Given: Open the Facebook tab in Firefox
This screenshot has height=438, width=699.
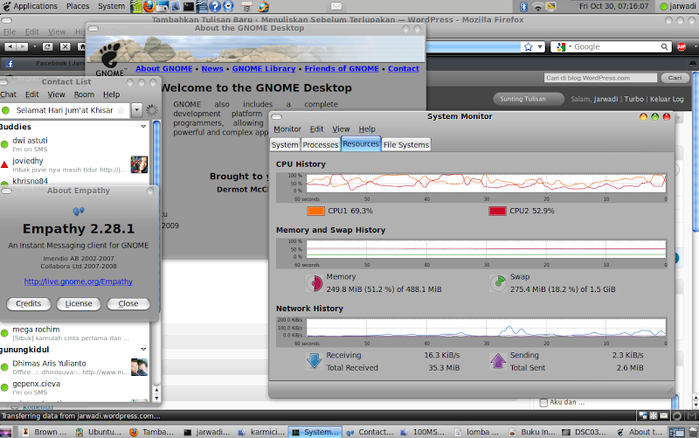Looking at the screenshot, I should (45, 63).
